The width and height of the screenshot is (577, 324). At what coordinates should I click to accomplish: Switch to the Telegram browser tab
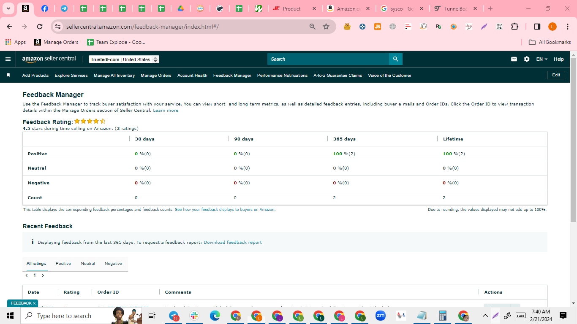[x=64, y=8]
